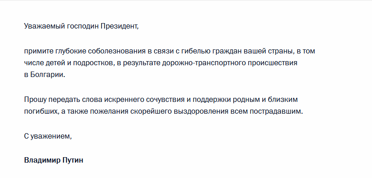This screenshot has width=372, height=178.
Task: Click the word "выздоровления"
Action: (x=201, y=111)
